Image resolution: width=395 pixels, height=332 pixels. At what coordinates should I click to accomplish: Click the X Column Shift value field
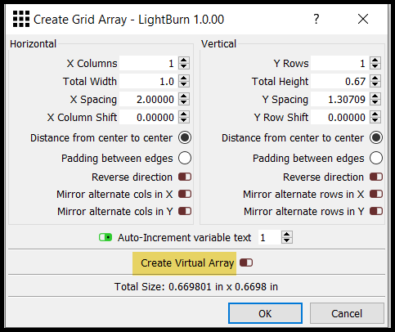coord(148,117)
